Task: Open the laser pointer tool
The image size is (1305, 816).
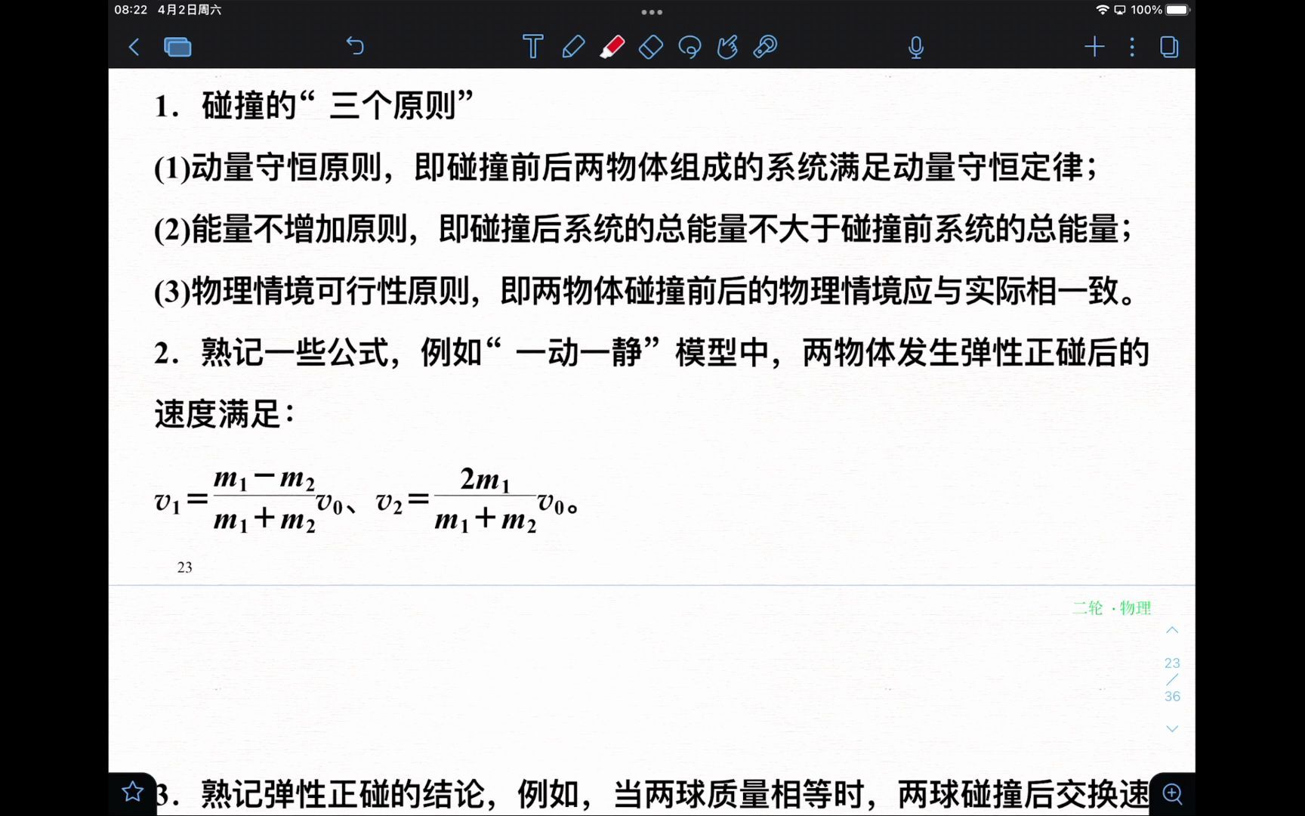Action: pyautogui.click(x=764, y=47)
